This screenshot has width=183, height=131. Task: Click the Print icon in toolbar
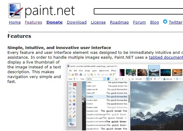point(81,74)
